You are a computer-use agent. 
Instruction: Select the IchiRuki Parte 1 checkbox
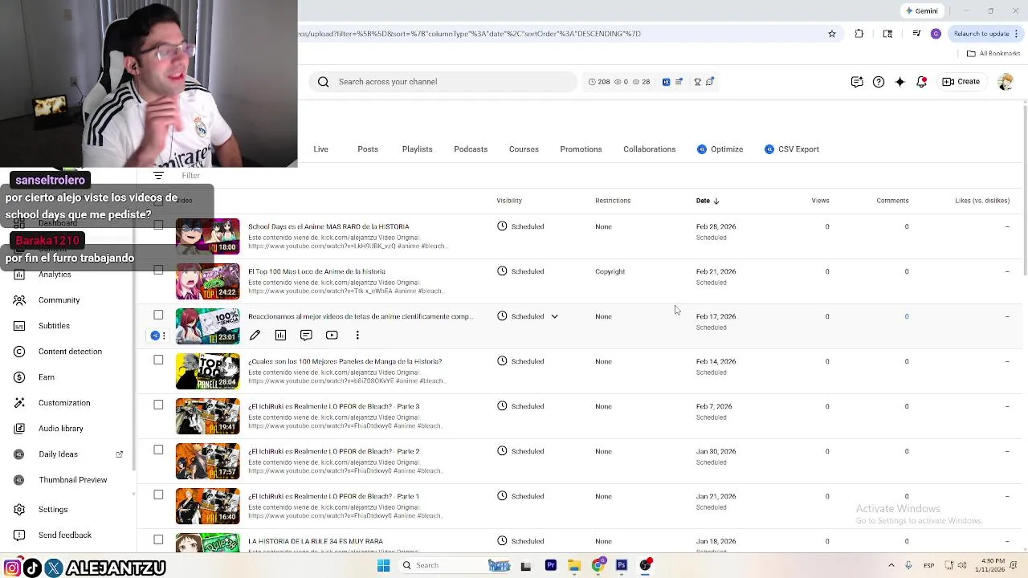(x=158, y=495)
